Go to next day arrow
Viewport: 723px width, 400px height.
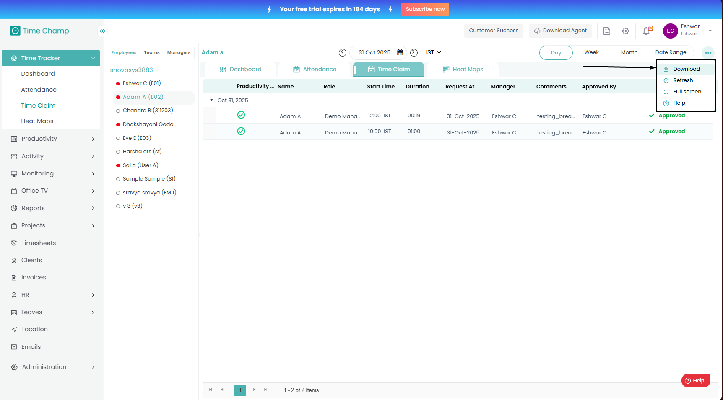pyautogui.click(x=414, y=53)
